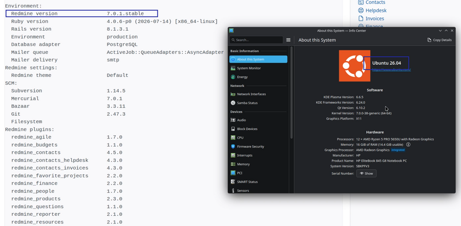Open Contacts in the Redmine sidebar
The height and width of the screenshot is (226, 461).
(371, 3)
